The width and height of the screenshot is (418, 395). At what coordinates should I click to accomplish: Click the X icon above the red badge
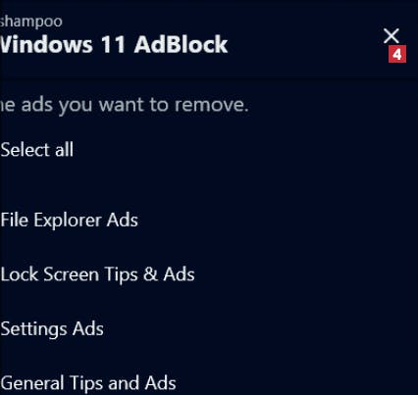coord(392,36)
